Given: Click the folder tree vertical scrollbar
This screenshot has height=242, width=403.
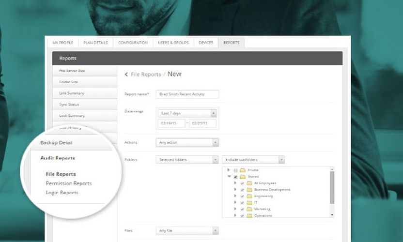Looking at the screenshot, I should (332, 189).
